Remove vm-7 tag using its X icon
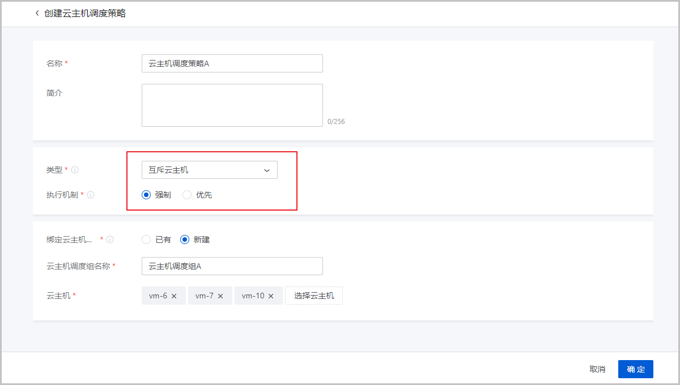Screen dimensions: 680x385 (220, 296)
